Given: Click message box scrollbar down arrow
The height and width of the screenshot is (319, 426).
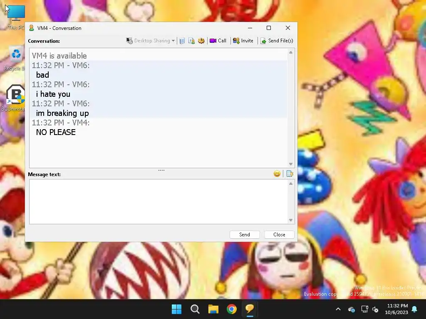Looking at the screenshot, I should click(x=291, y=220).
